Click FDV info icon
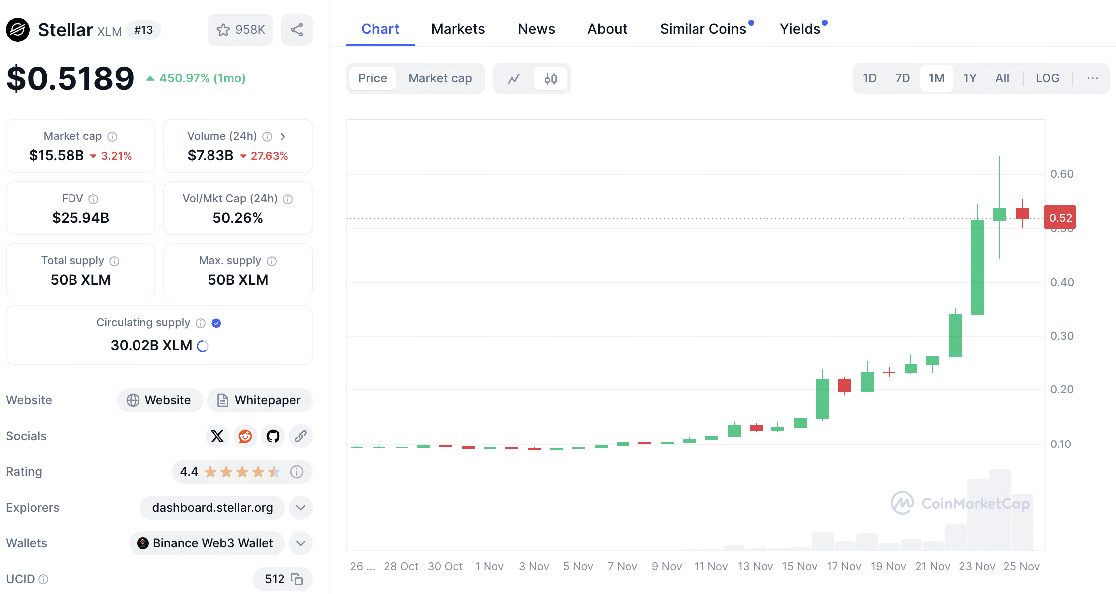Screen dimensions: 1116x594 [93, 199]
